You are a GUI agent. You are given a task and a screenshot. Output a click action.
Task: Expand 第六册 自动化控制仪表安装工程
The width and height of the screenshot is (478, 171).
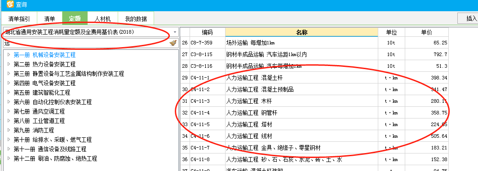coord(9,102)
